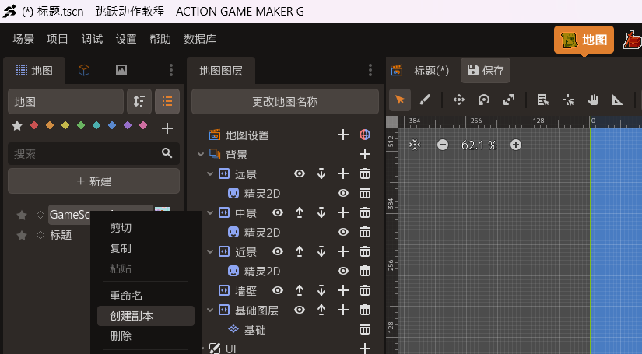This screenshot has height=354, width=642.
Task: Toggle visibility of 基础图层 layer
Action: click(x=300, y=310)
